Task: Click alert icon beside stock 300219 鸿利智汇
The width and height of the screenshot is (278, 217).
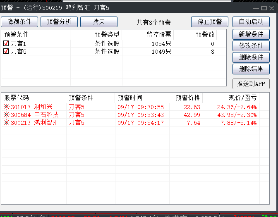Action: 7,123
